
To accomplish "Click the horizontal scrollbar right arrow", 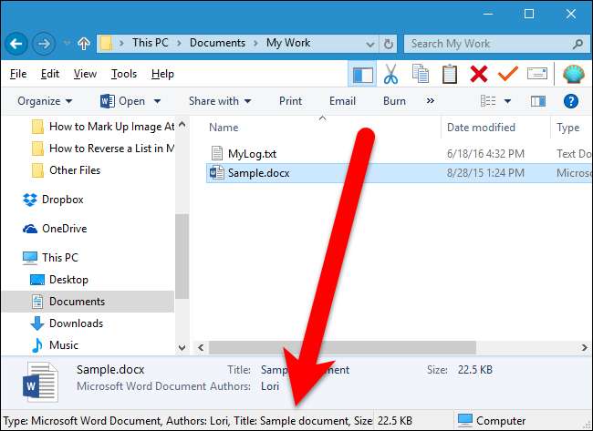I will pos(584,347).
